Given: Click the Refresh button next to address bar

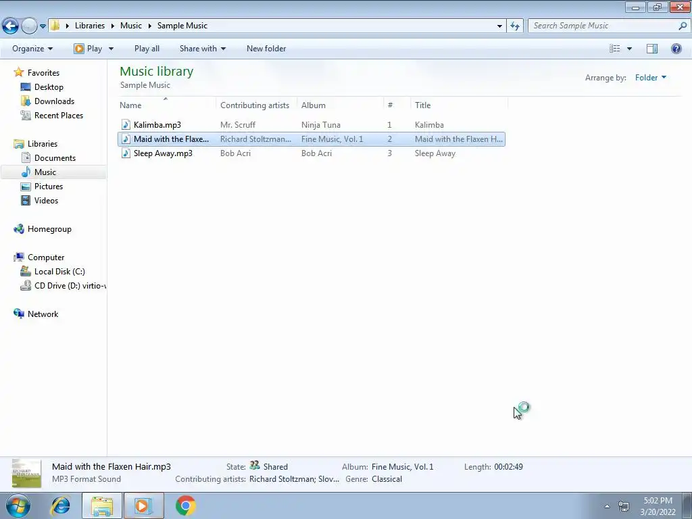Looking at the screenshot, I should tap(515, 26).
